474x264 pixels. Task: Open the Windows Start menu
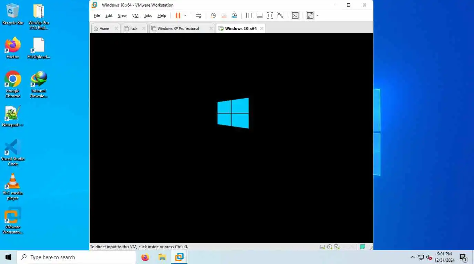8,257
